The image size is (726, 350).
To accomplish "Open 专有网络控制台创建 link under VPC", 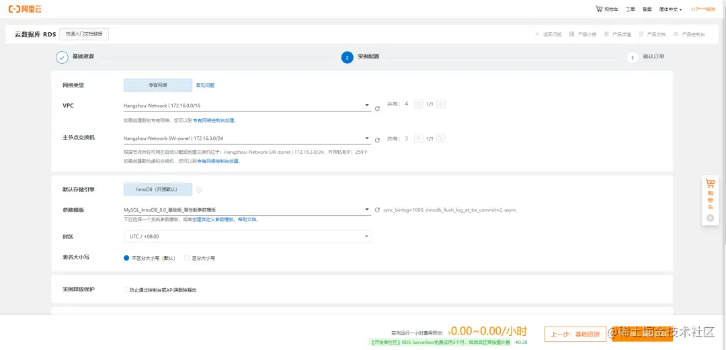I will (214, 120).
